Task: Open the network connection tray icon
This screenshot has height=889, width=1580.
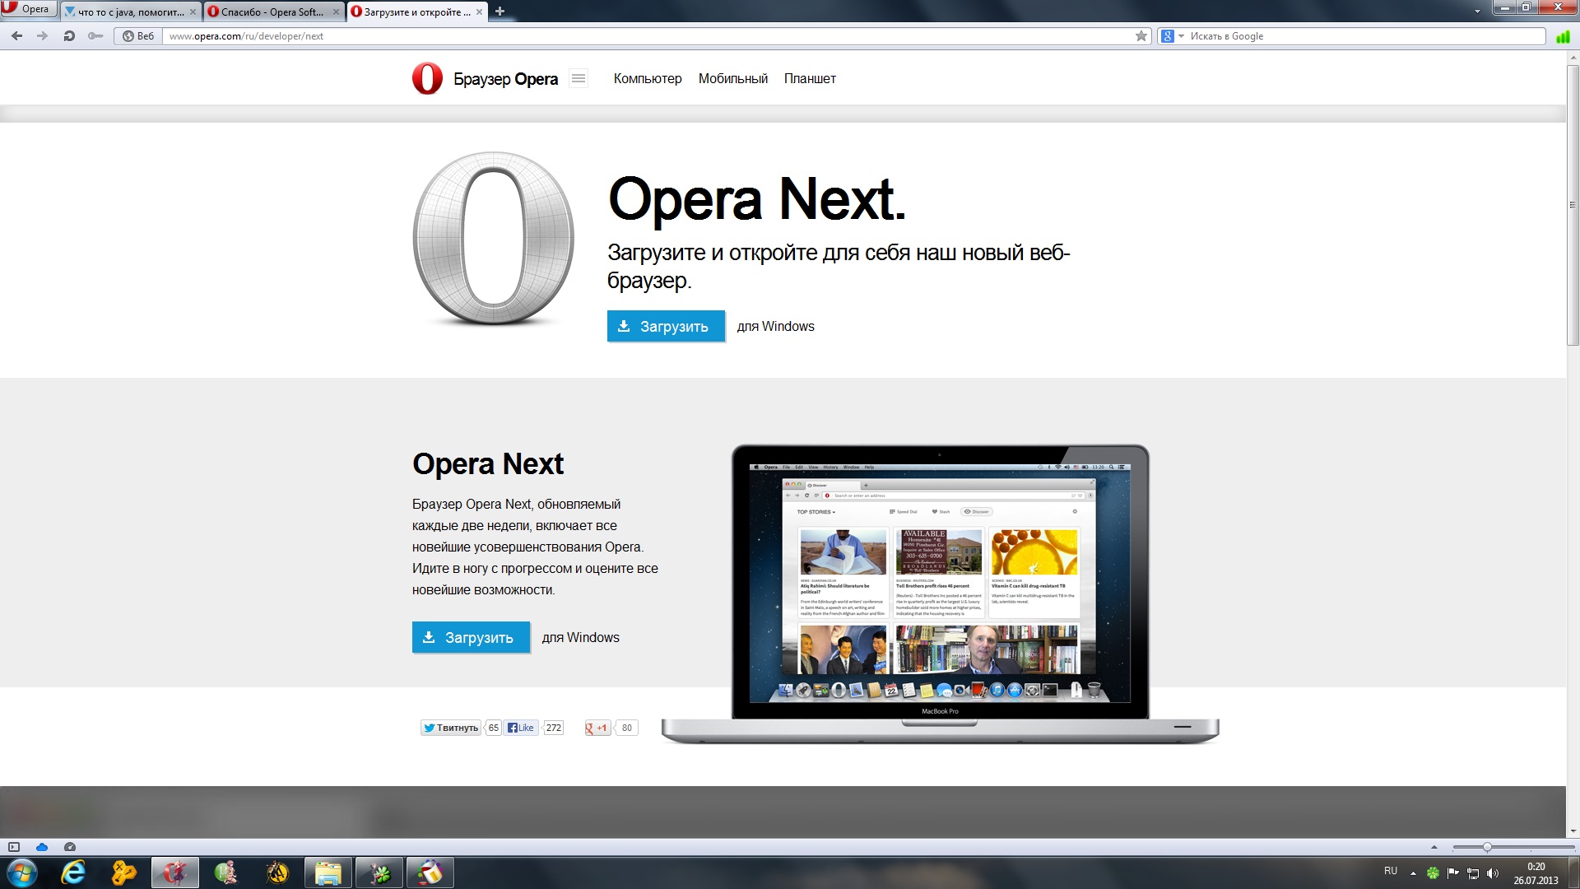Action: tap(1473, 873)
